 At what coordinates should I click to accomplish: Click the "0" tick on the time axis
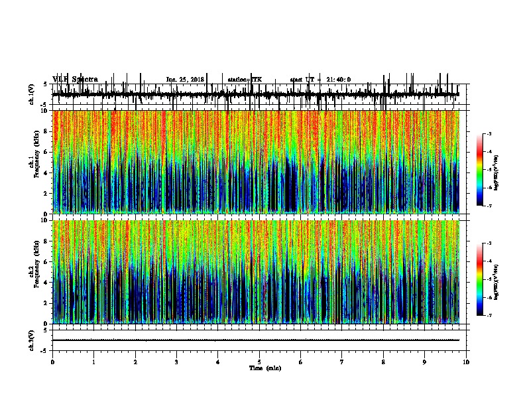click(x=52, y=362)
